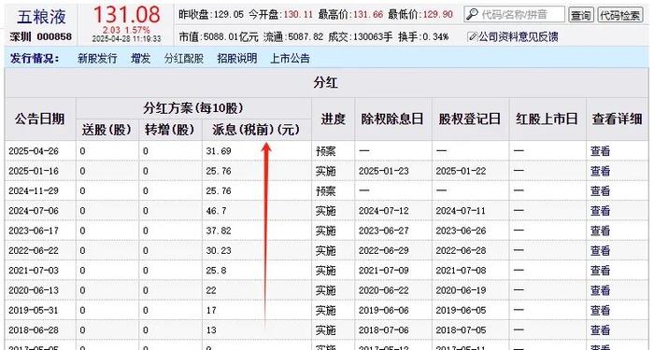This screenshot has width=654, height=350.
Task: Go to the 上市公告 tab
Action: point(290,58)
